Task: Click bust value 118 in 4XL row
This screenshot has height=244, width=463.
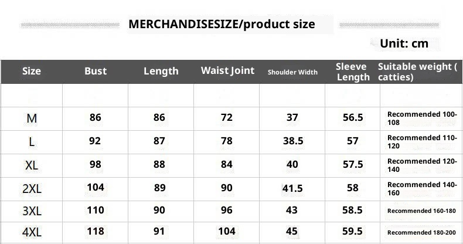Action: pos(95,231)
